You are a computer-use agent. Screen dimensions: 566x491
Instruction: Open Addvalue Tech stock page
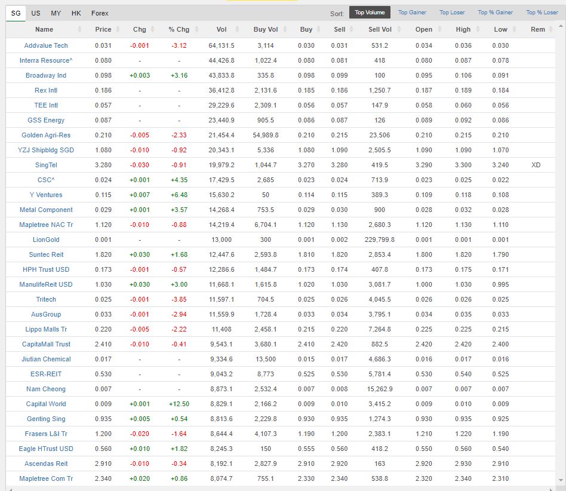[46, 45]
